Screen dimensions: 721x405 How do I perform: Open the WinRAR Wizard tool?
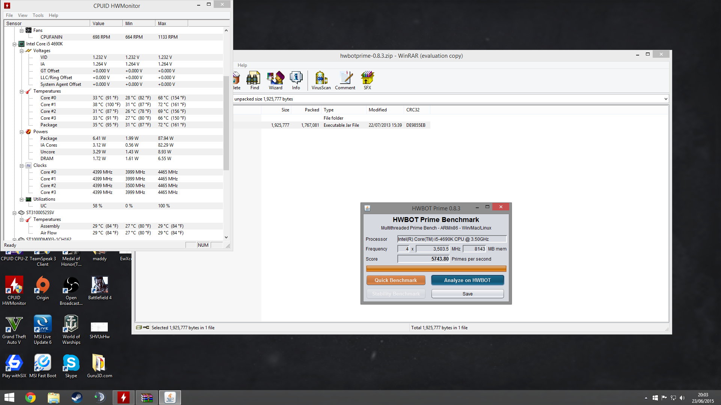point(275,81)
